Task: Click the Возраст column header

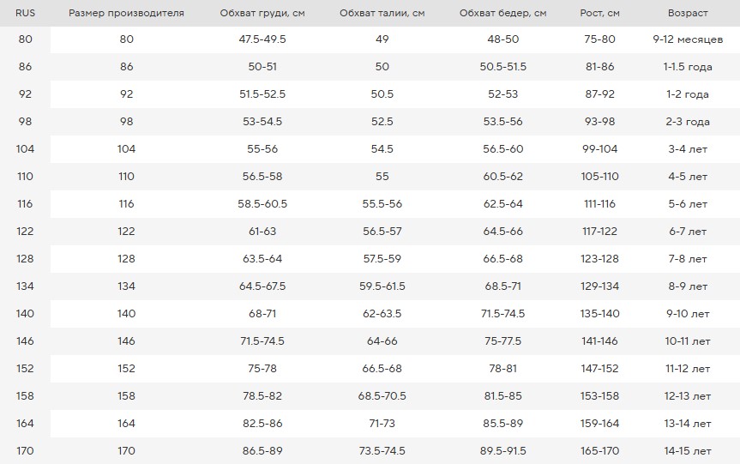Action: [x=688, y=13]
